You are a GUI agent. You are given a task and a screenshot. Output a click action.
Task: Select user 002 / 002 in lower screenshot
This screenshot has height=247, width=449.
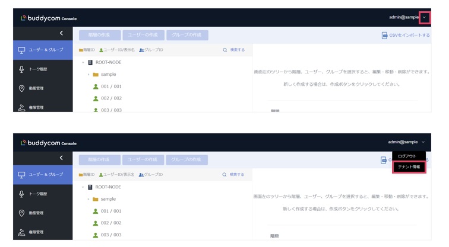[x=107, y=223]
